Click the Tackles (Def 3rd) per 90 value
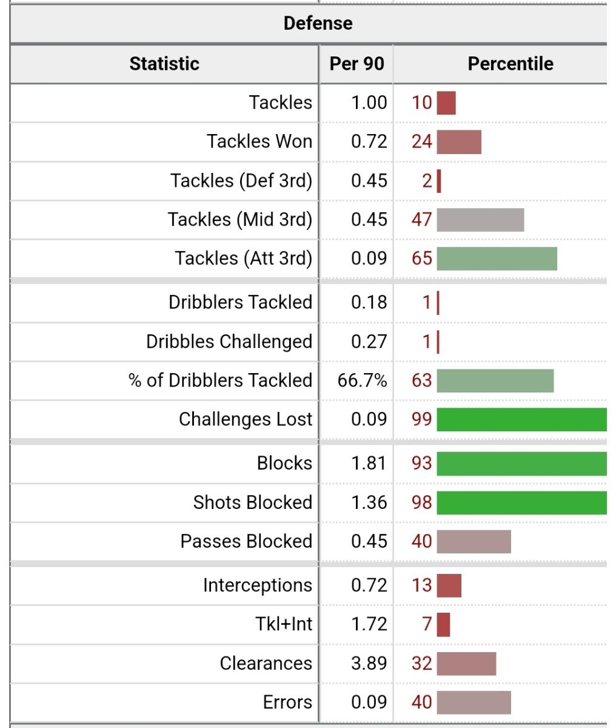616x728 pixels. (x=369, y=181)
